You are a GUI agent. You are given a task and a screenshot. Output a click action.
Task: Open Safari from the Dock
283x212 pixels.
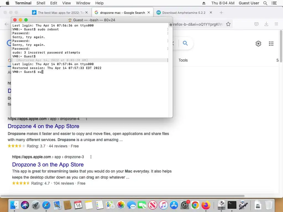coord(46,205)
